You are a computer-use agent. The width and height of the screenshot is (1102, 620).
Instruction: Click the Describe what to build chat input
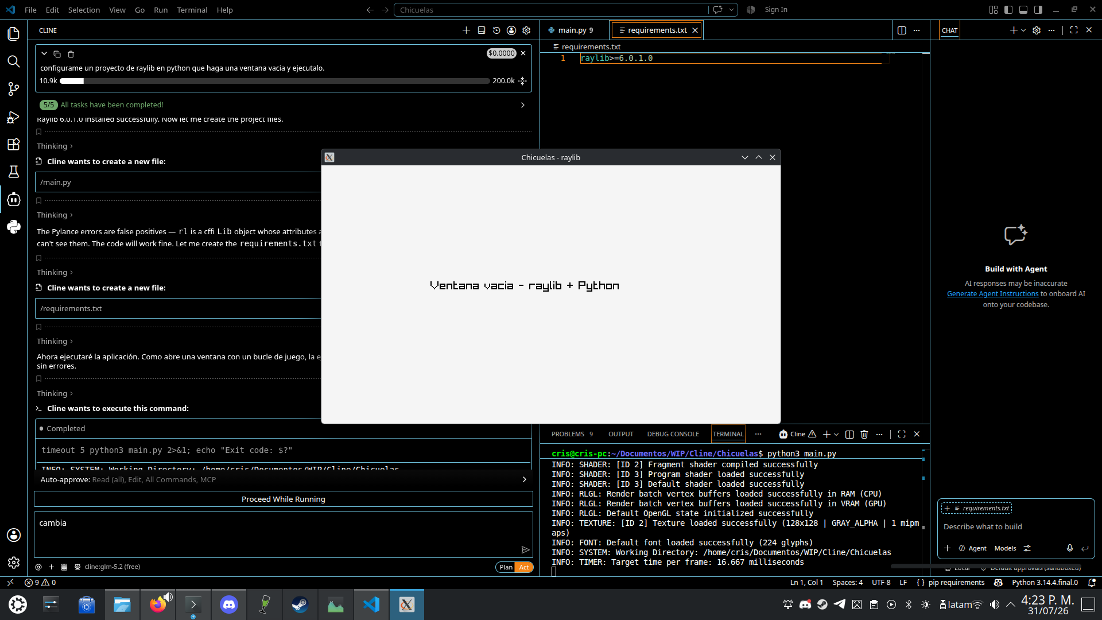[x=1016, y=527]
